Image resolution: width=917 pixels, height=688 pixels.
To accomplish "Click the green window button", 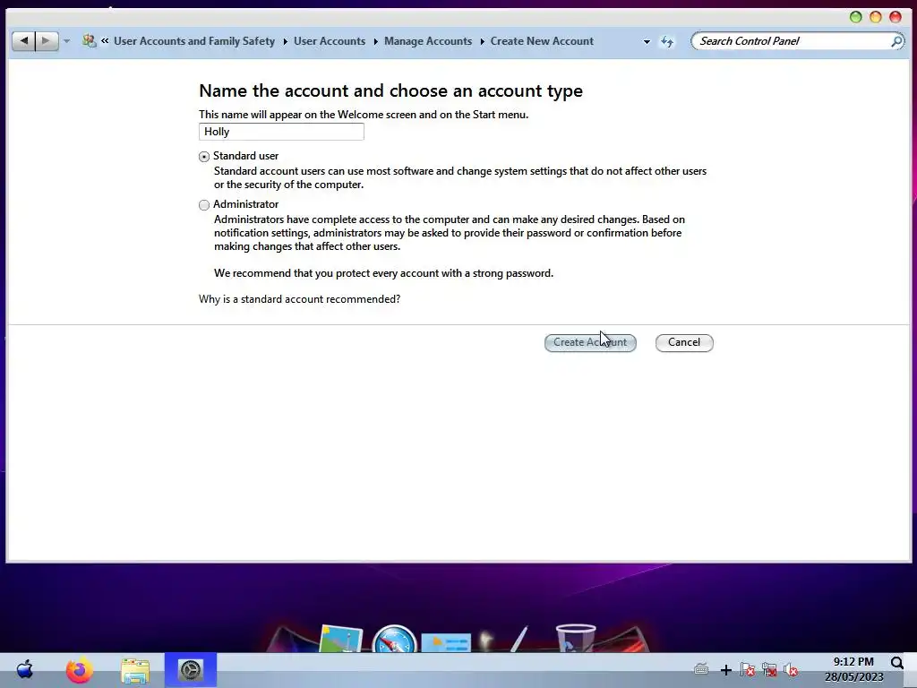I will pos(855,16).
